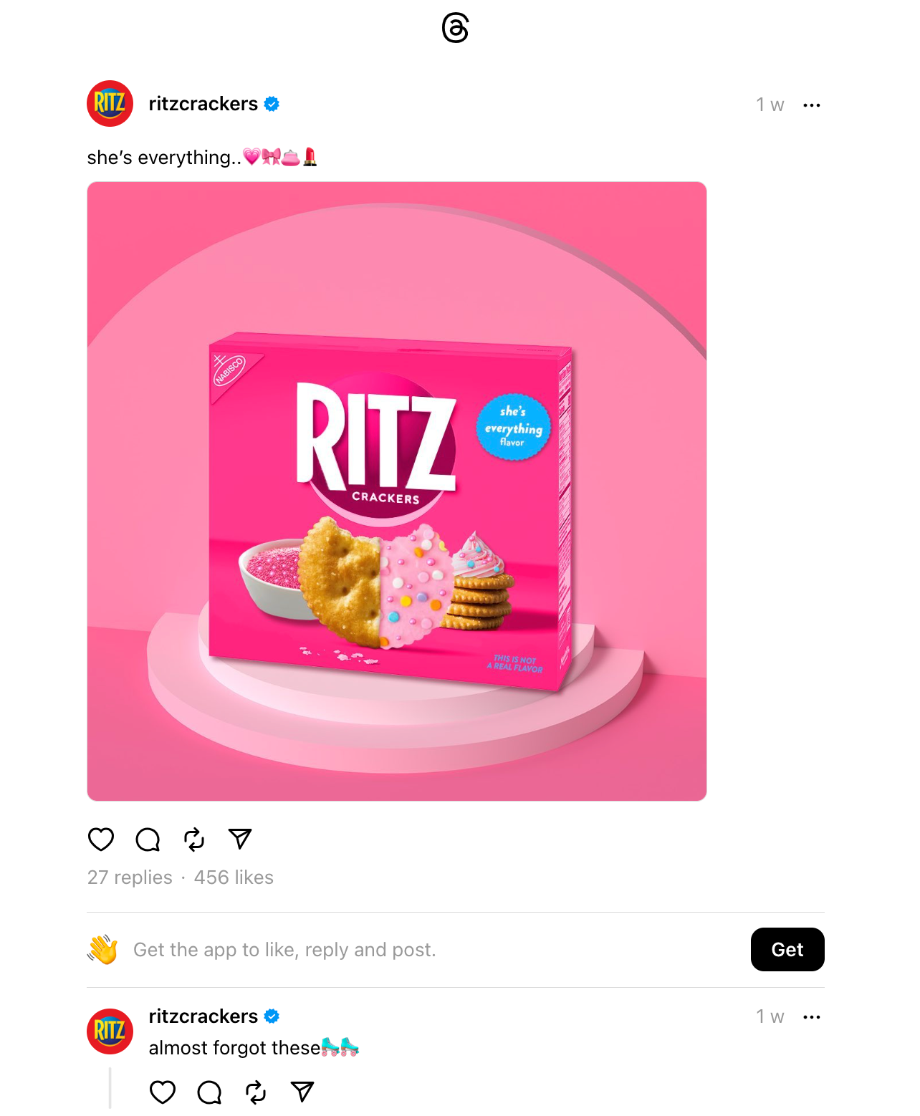
Task: Click the Threads logo at top
Action: 455,29
